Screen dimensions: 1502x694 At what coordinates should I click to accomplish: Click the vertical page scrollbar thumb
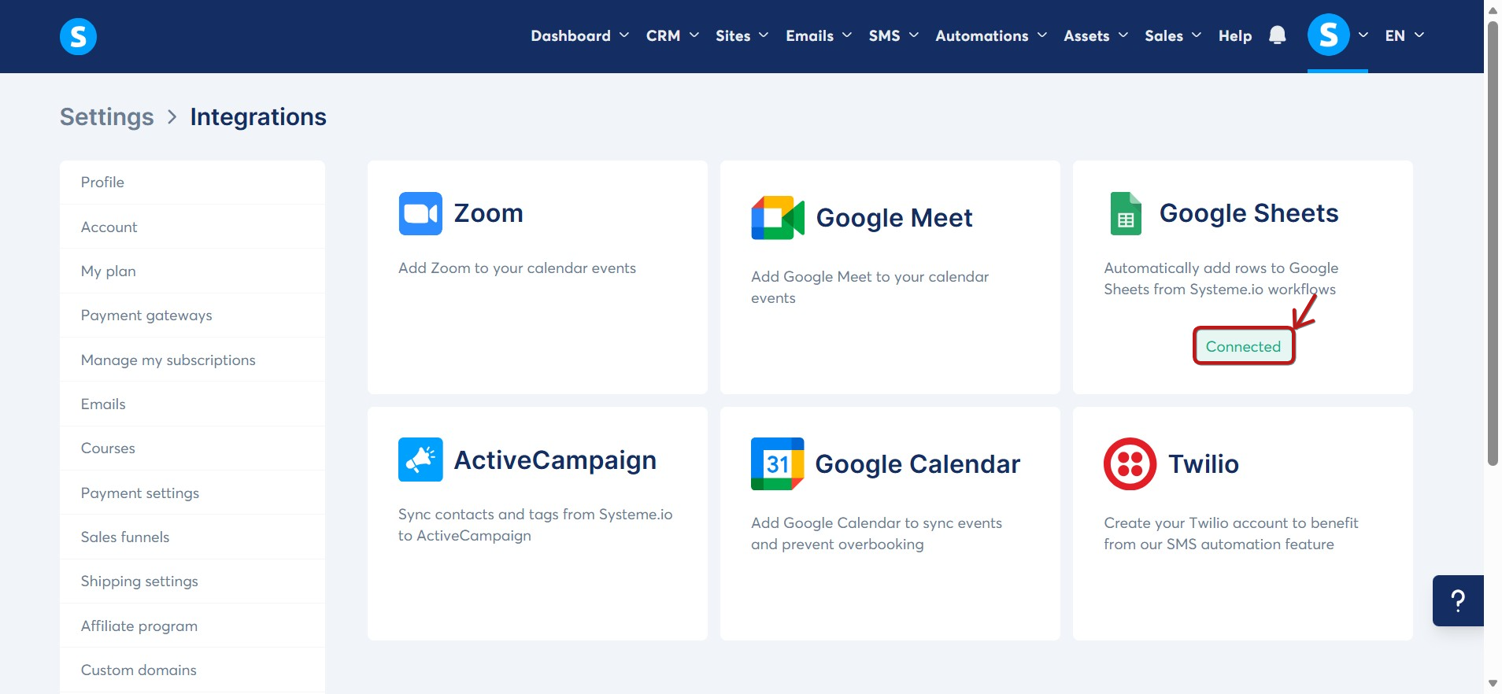tap(1493, 243)
